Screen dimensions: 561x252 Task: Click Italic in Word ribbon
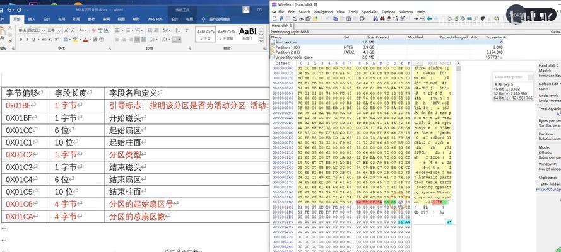coord(27,39)
